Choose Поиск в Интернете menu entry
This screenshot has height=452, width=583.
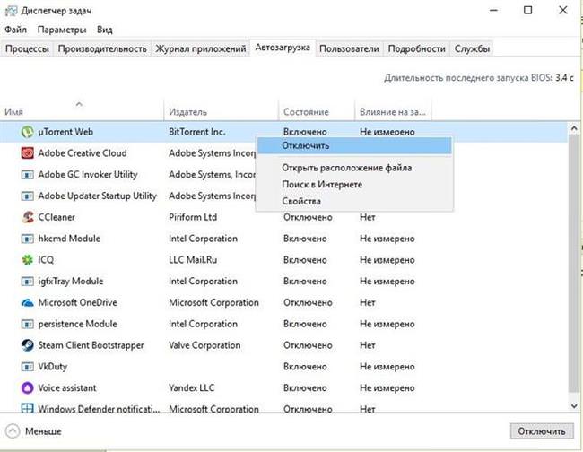tap(354, 185)
